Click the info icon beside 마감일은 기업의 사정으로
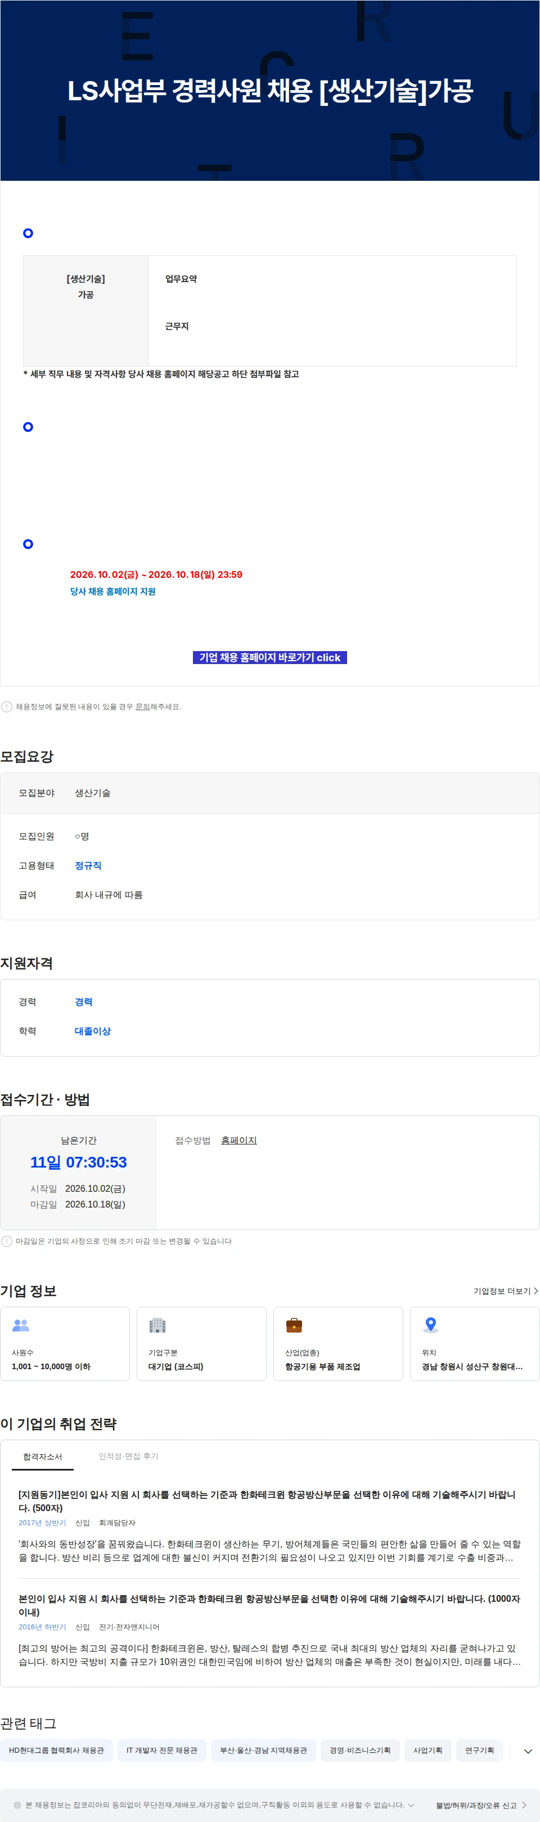540x1822 pixels. tap(6, 1241)
